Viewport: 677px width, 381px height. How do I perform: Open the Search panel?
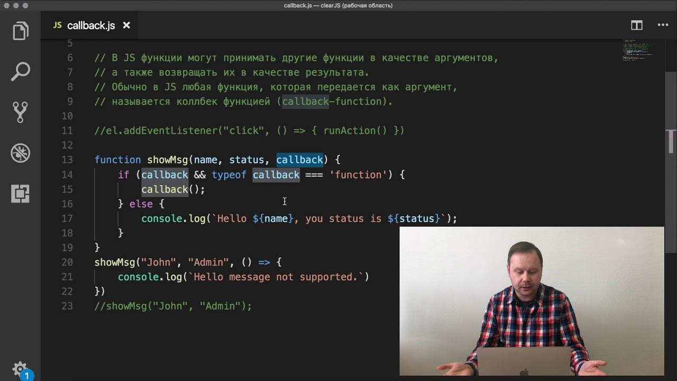(20, 71)
